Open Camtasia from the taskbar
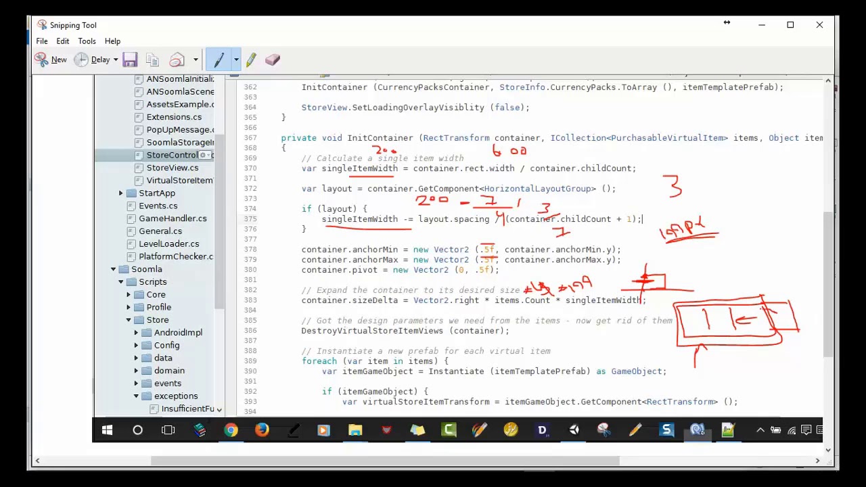The width and height of the screenshot is (866, 487). click(x=449, y=430)
